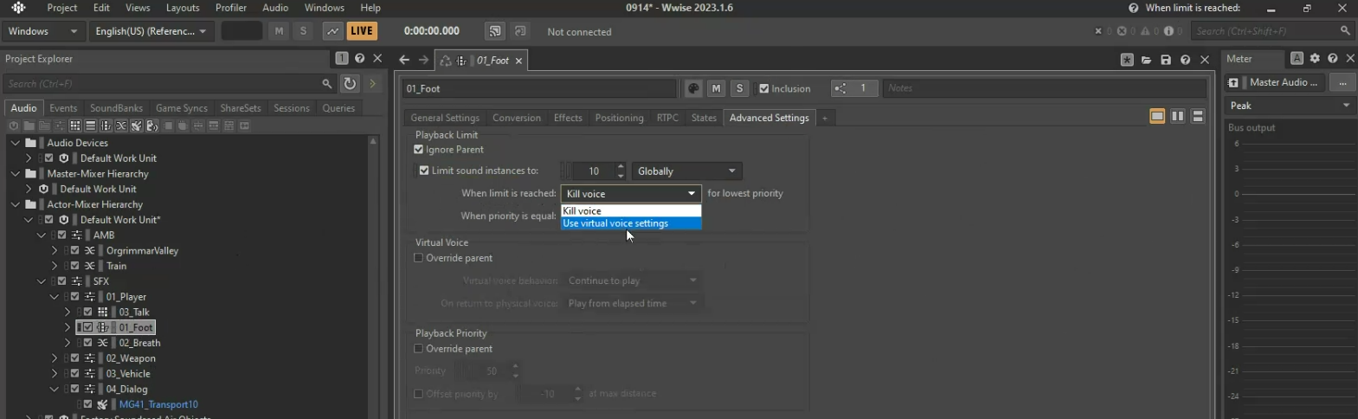Toggle Limit sound instances checkbox

[424, 171]
